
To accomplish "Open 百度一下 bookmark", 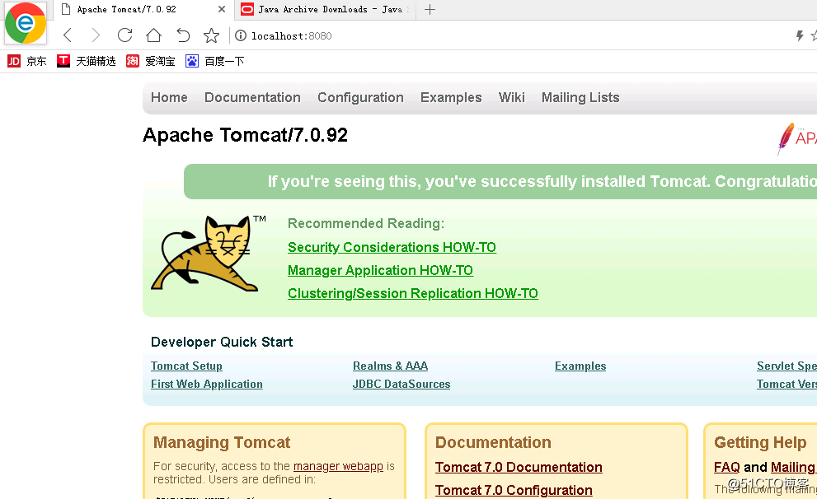I will point(215,62).
